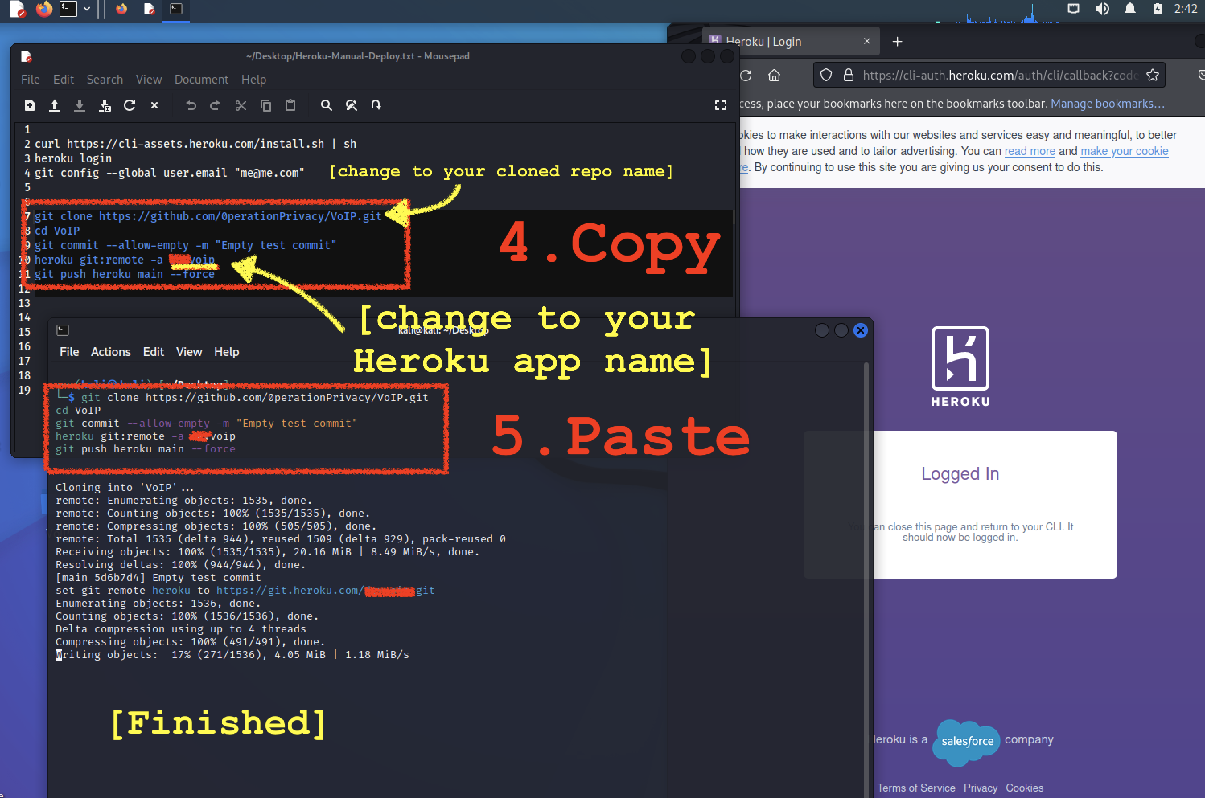The image size is (1205, 798).
Task: Click the Firefox address bar URL field
Action: click(x=998, y=75)
